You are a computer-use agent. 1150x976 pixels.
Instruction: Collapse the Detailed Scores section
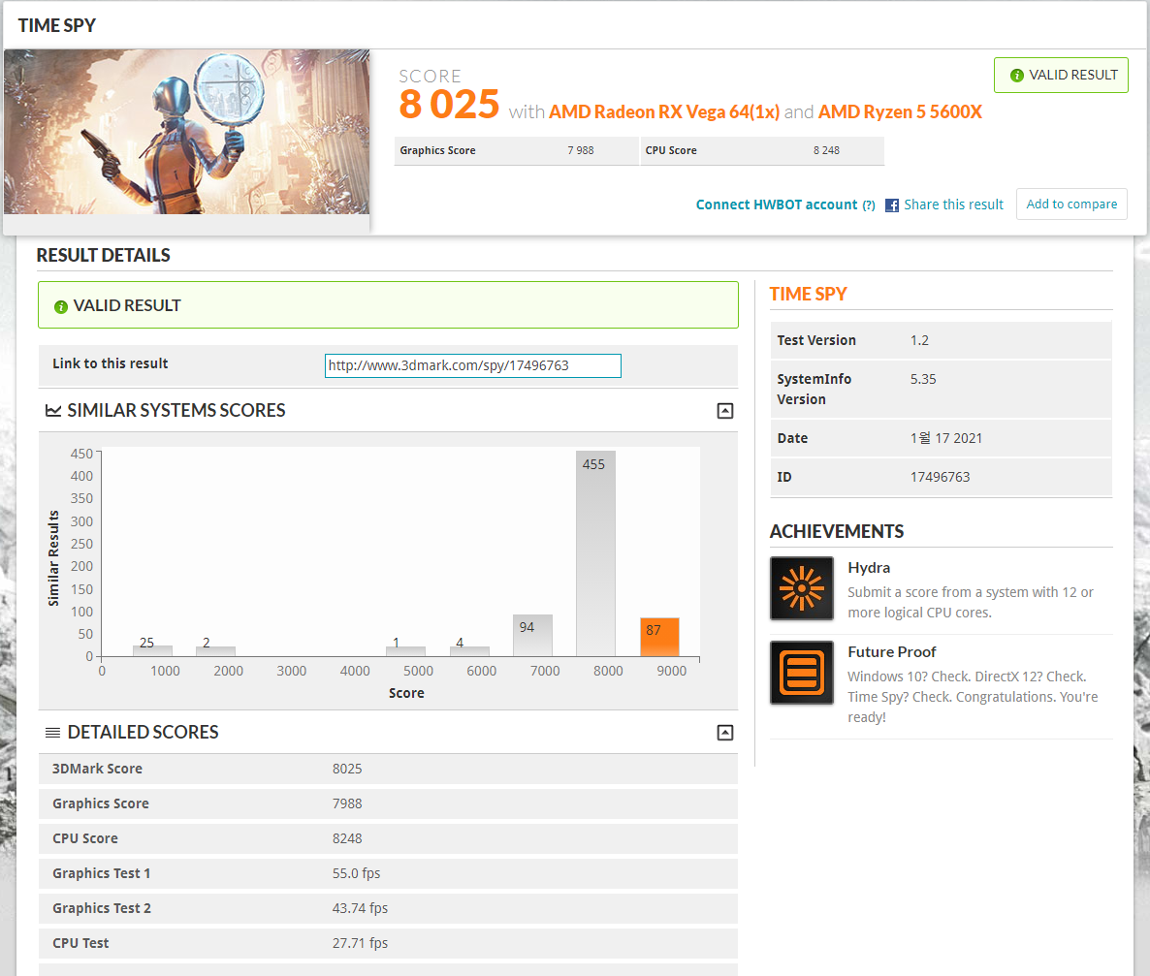pos(724,733)
